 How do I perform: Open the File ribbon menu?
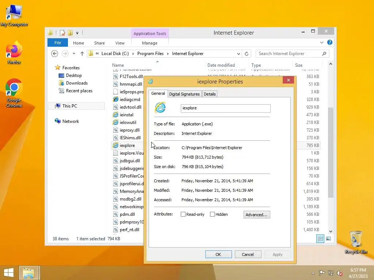[x=58, y=43]
